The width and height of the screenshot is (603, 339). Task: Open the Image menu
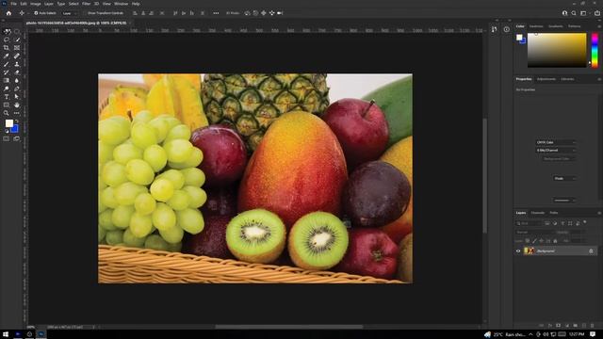(x=36, y=4)
